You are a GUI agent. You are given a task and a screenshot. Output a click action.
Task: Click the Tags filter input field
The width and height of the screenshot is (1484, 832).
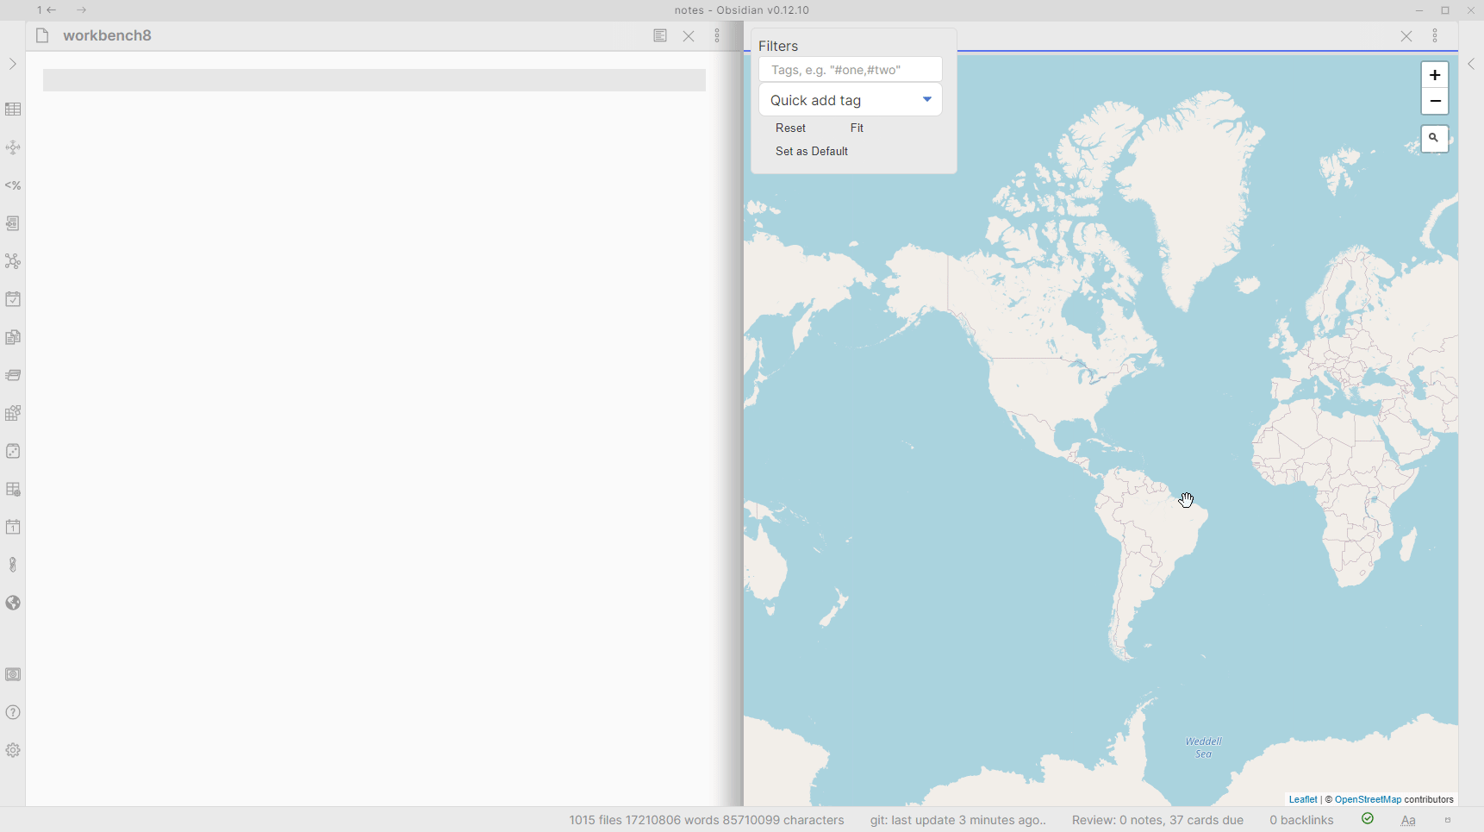(850, 70)
